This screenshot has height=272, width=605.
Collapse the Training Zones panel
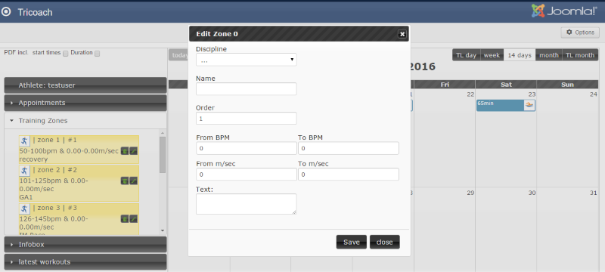tap(85, 121)
